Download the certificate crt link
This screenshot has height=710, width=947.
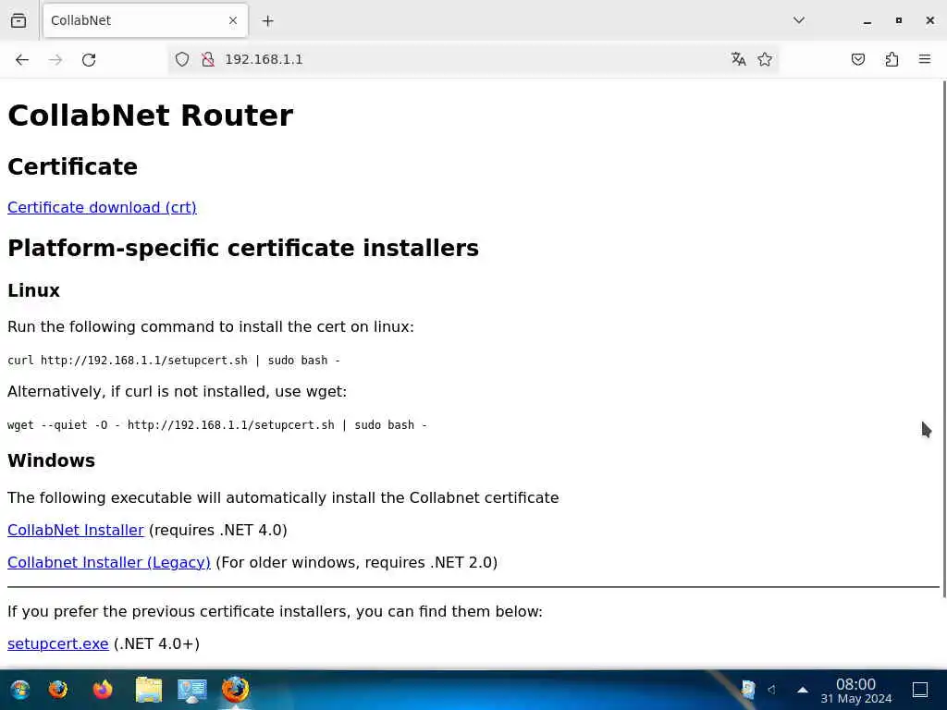[x=102, y=207]
